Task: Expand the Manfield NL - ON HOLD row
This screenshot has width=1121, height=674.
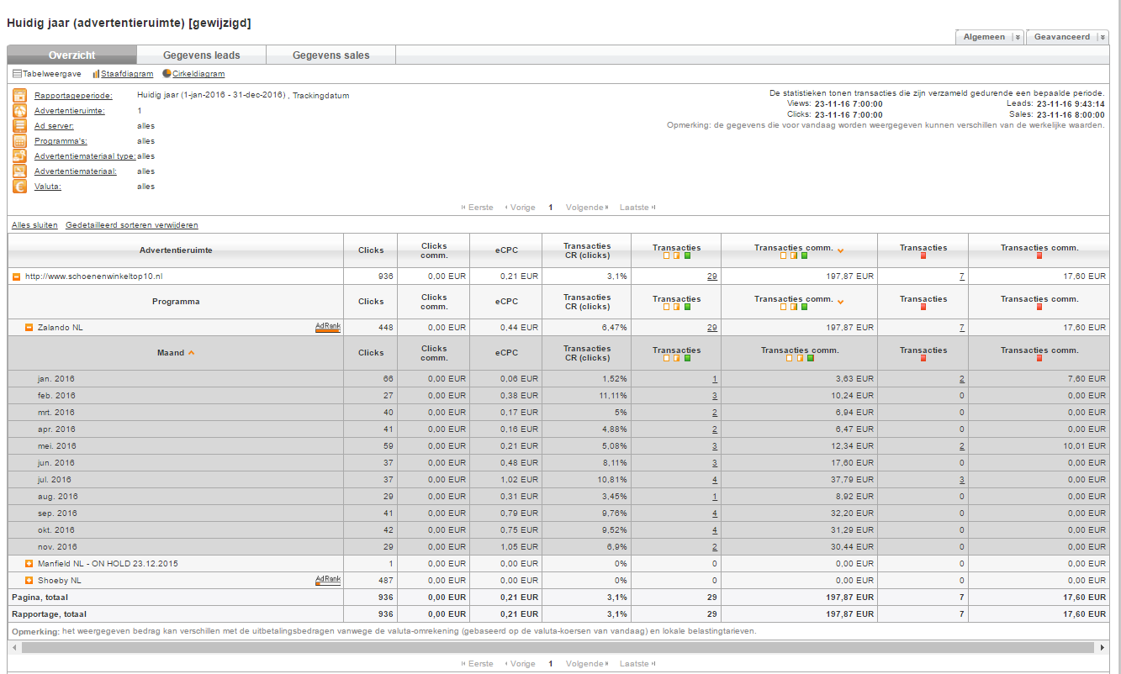Action: coord(29,563)
